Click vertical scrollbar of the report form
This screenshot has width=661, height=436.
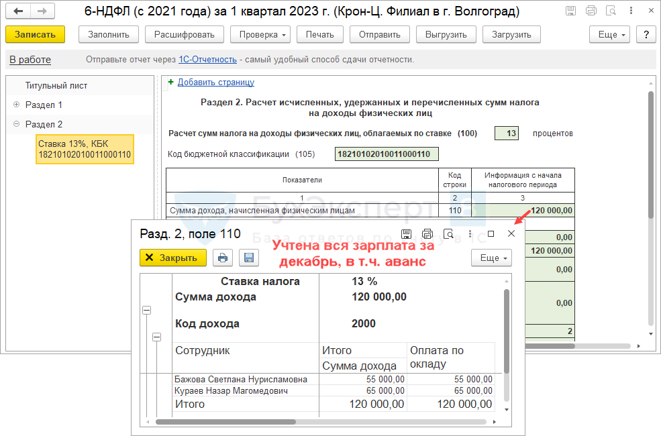[x=651, y=155]
